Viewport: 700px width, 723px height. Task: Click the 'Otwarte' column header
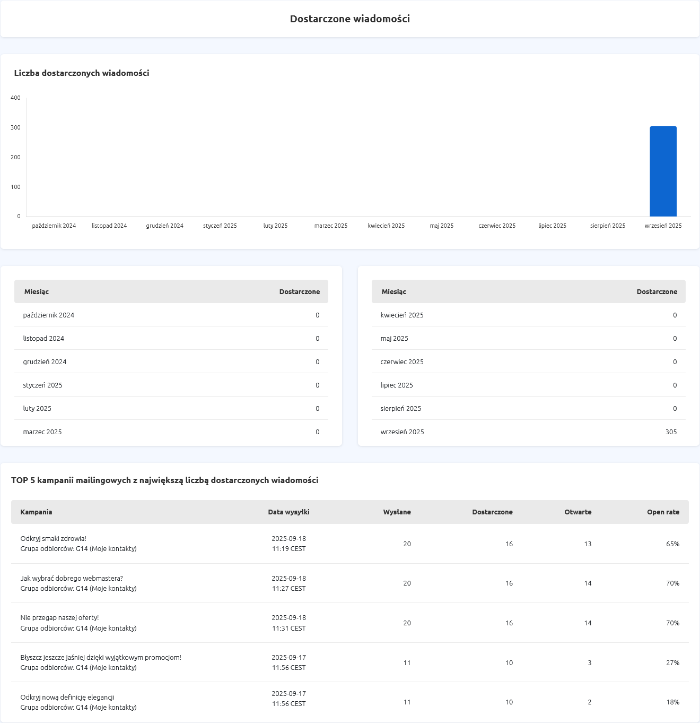click(577, 512)
